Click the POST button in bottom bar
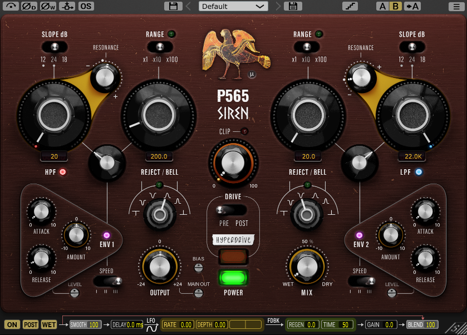The image size is (467, 335). tap(31, 324)
